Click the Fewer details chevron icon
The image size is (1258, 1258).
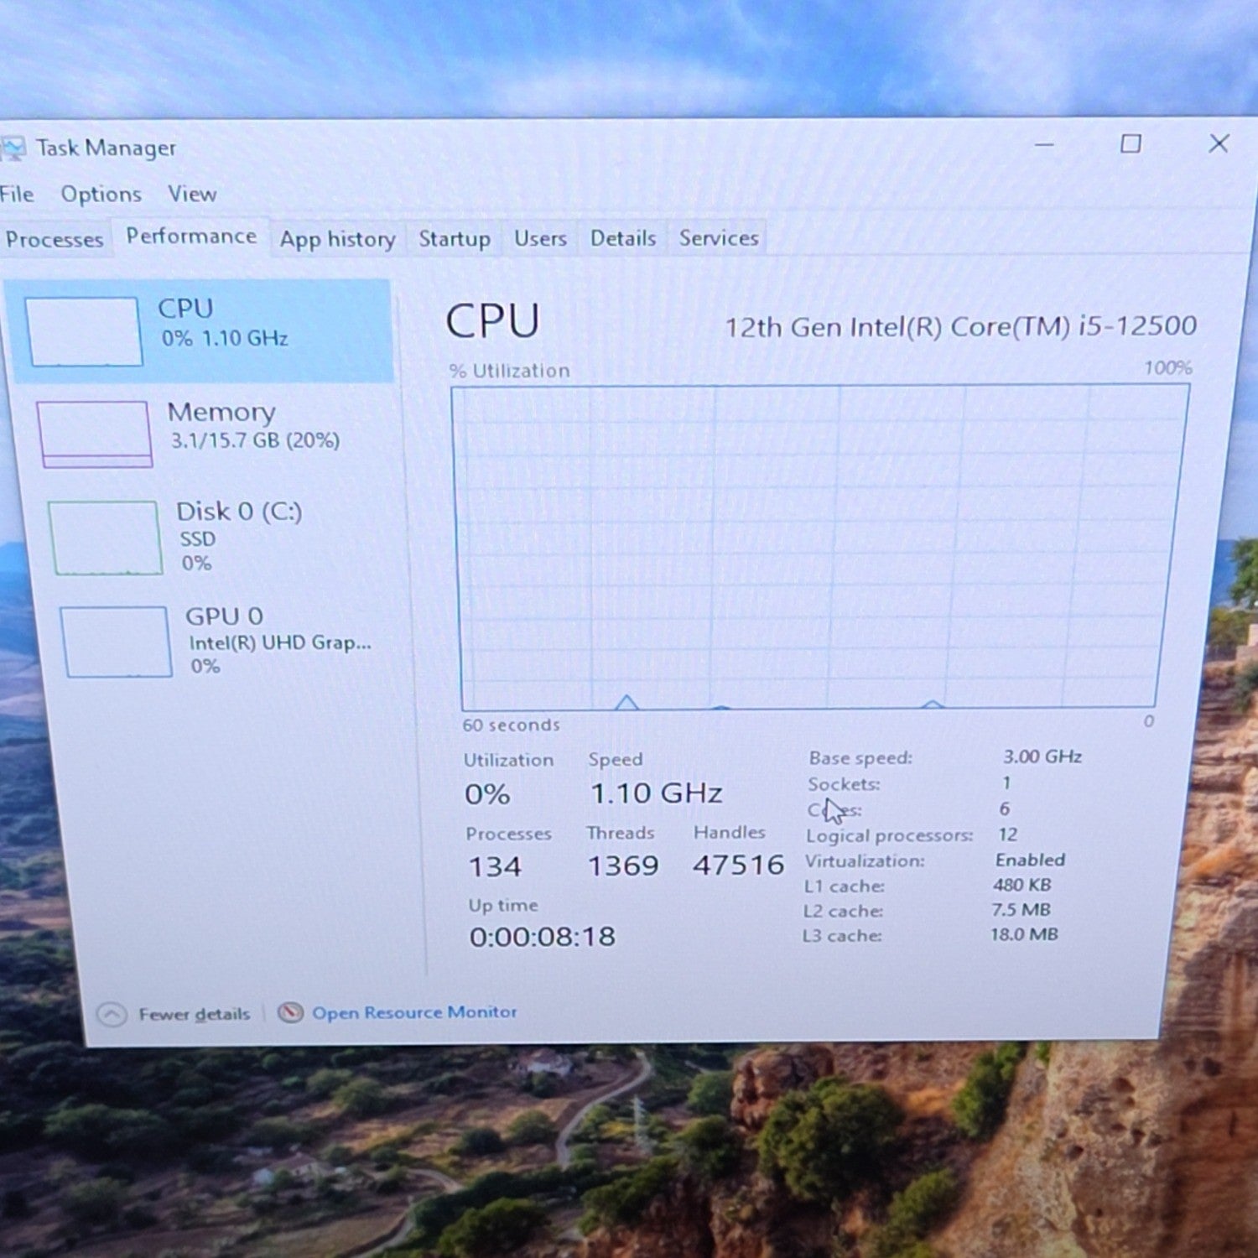click(112, 1015)
